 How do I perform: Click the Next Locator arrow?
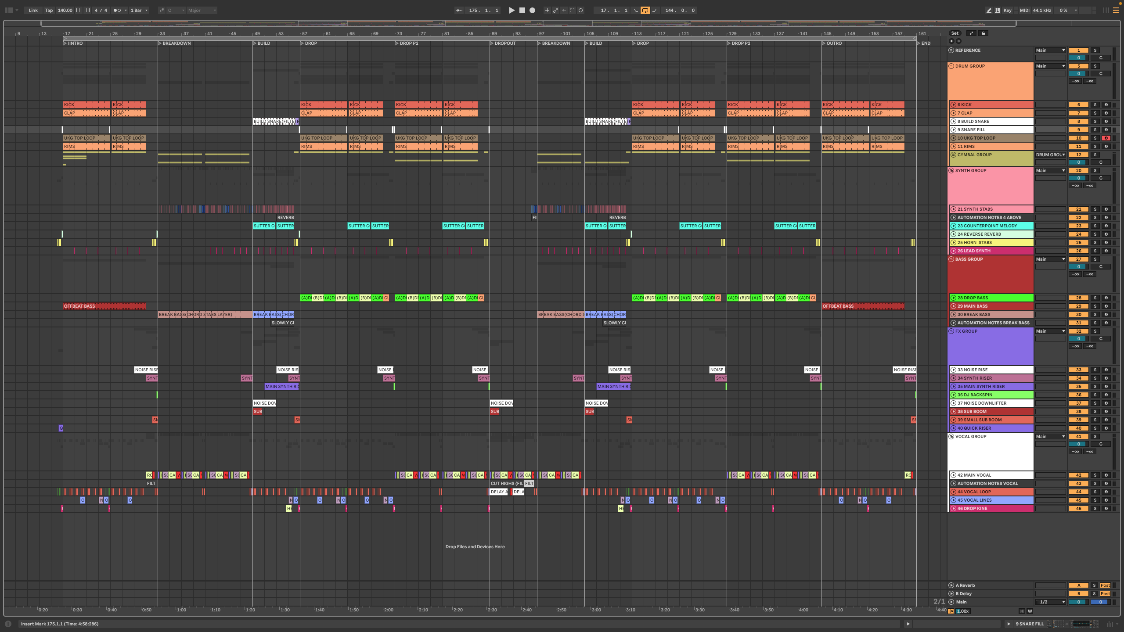(958, 41)
